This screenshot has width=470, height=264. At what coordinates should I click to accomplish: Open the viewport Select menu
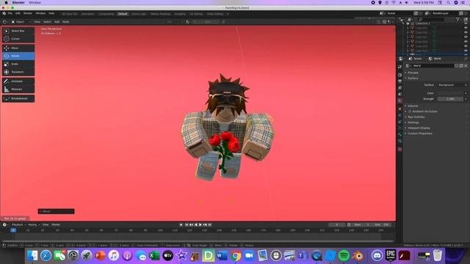pos(47,22)
